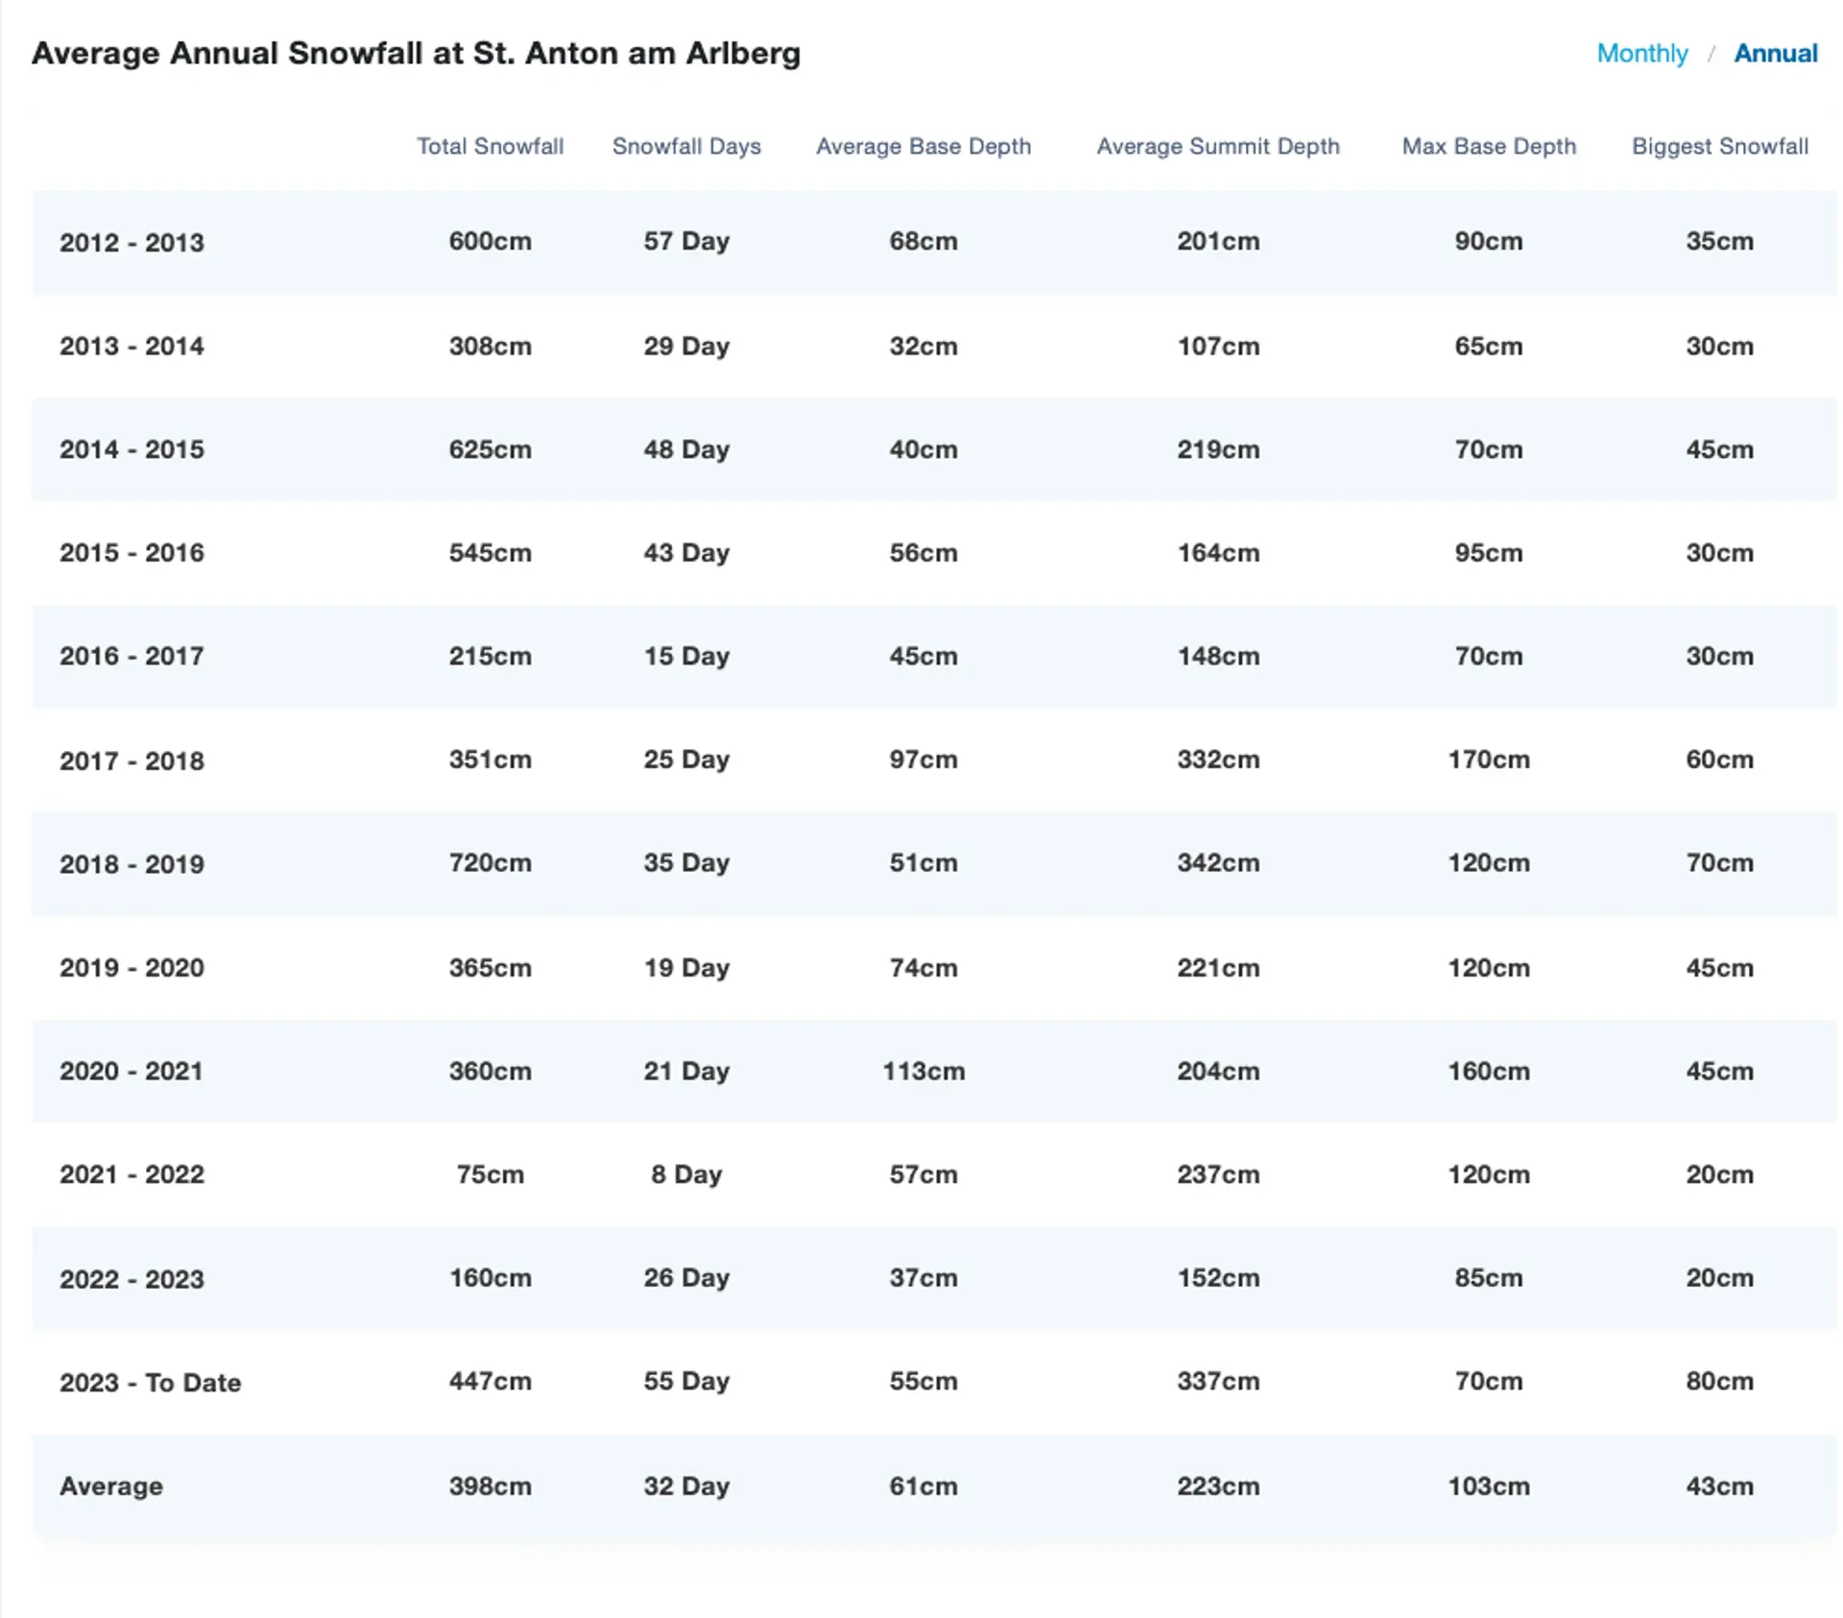Viewport: 1843px width, 1618px height.
Task: Click the 57 Day snowfall days cell
Action: [686, 241]
